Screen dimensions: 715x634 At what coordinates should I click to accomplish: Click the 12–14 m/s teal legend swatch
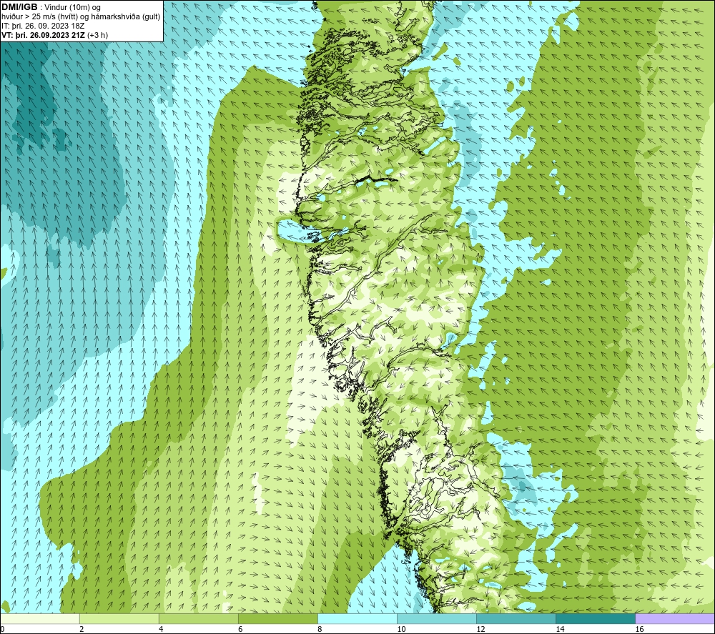[516, 619]
